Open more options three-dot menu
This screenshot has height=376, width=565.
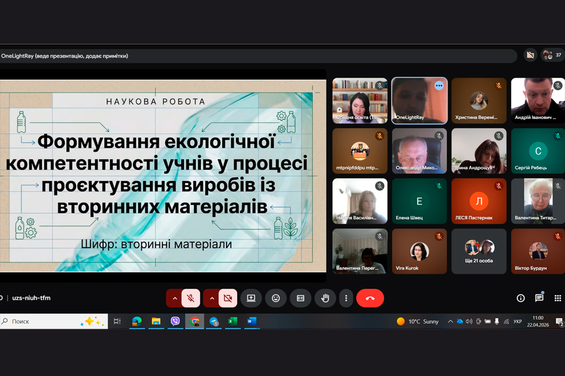click(x=346, y=298)
